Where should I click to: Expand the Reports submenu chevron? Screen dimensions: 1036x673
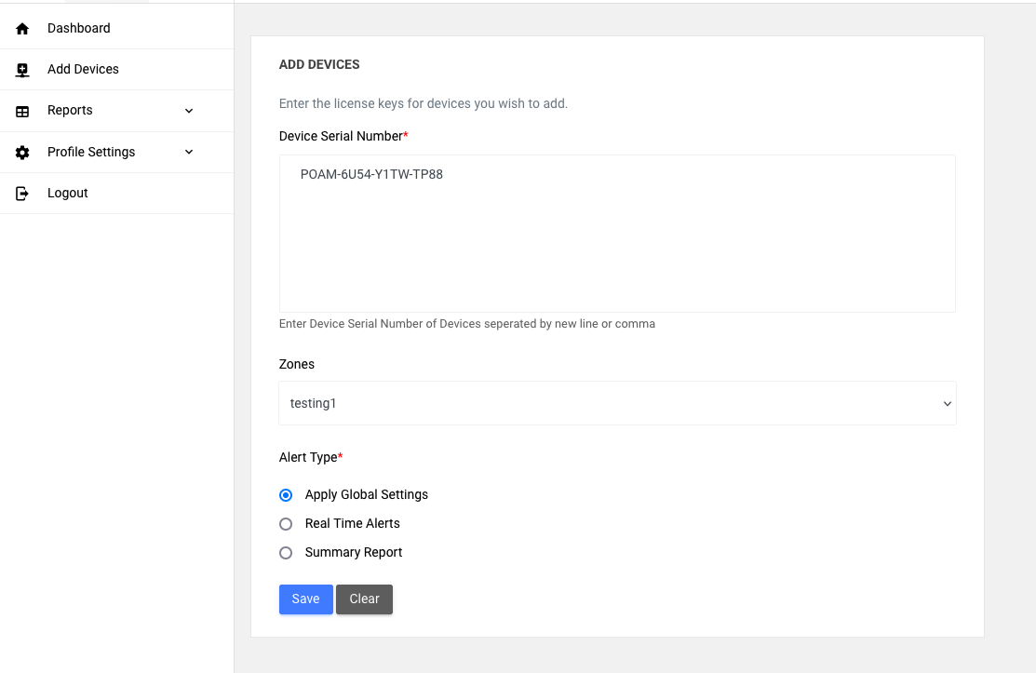[x=189, y=111]
